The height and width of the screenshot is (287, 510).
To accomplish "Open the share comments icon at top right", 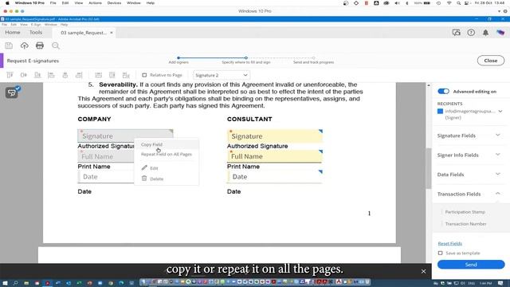I will (457, 33).
